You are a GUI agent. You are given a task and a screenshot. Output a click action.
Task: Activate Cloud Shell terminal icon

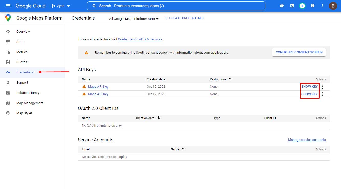pos(292,6)
